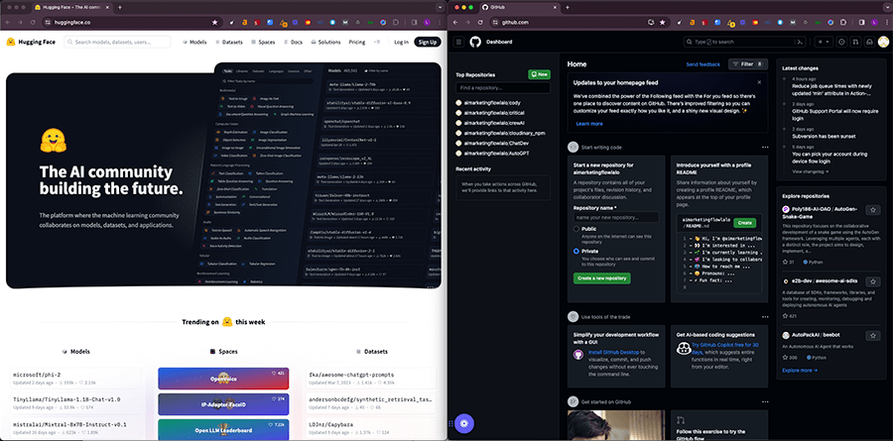Open Models in Hugging Face navigation
The width and height of the screenshot is (893, 441).
(194, 42)
